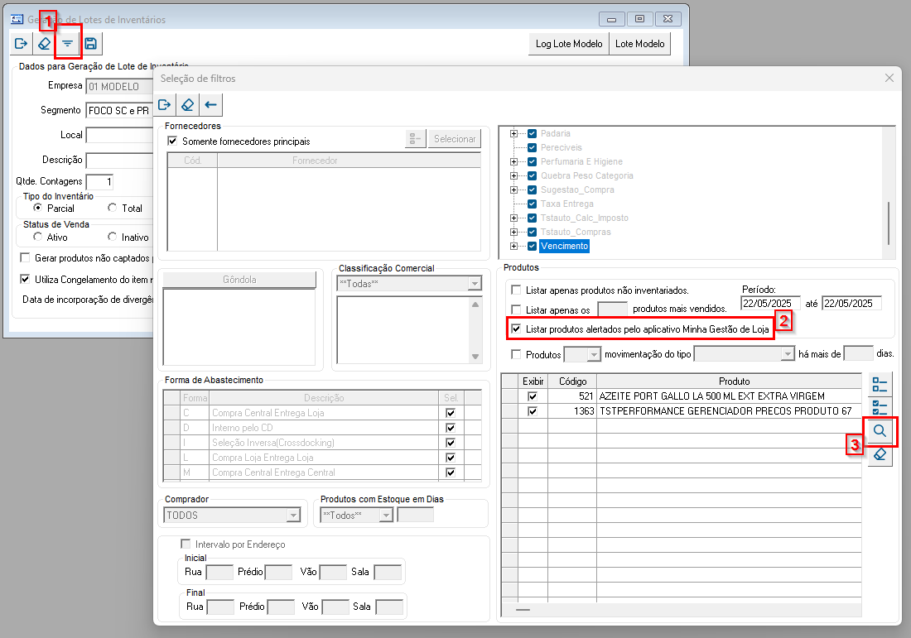Check Listar apenas produtos não inventariados

pos(516,290)
